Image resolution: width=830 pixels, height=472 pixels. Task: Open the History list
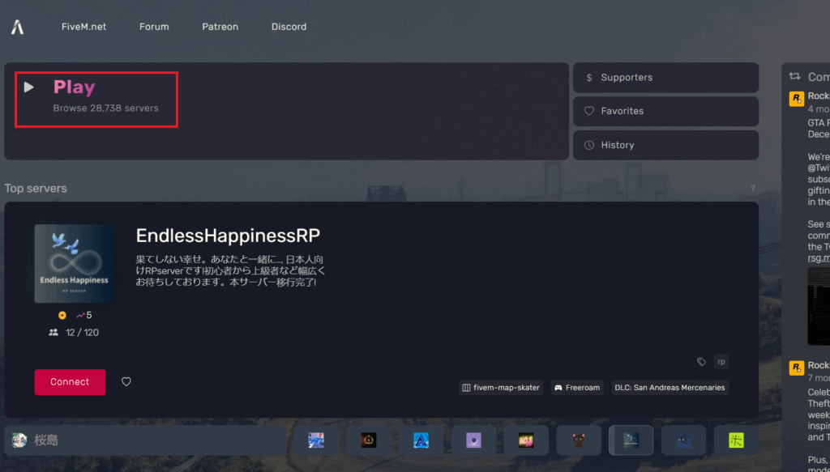tap(665, 146)
